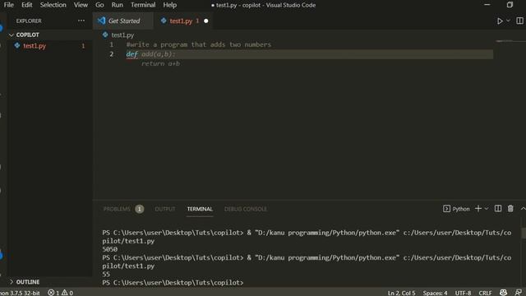Change end of line sequence CRLF
This screenshot has height=296, width=526.
click(x=485, y=293)
